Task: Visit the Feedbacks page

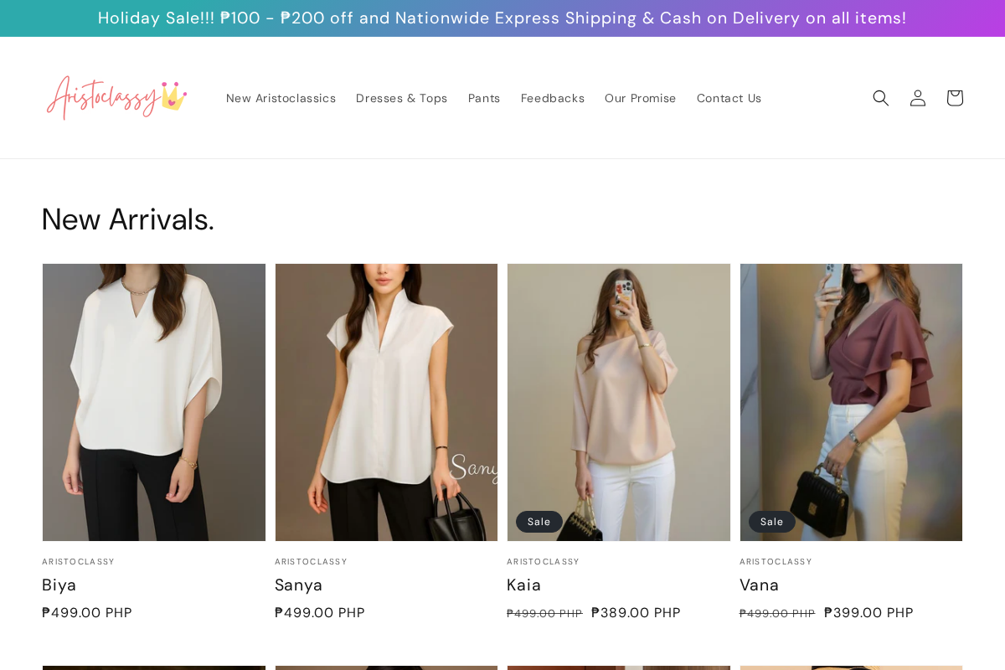Action: click(553, 98)
